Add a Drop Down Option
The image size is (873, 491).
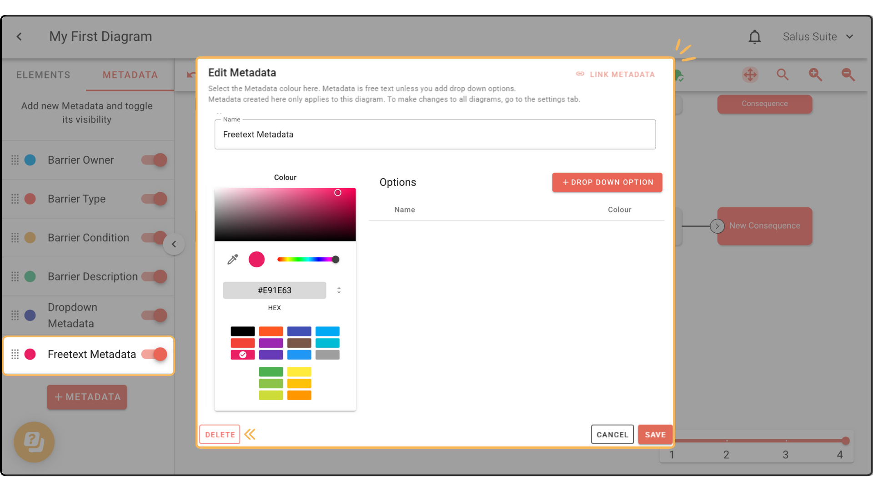click(x=607, y=182)
